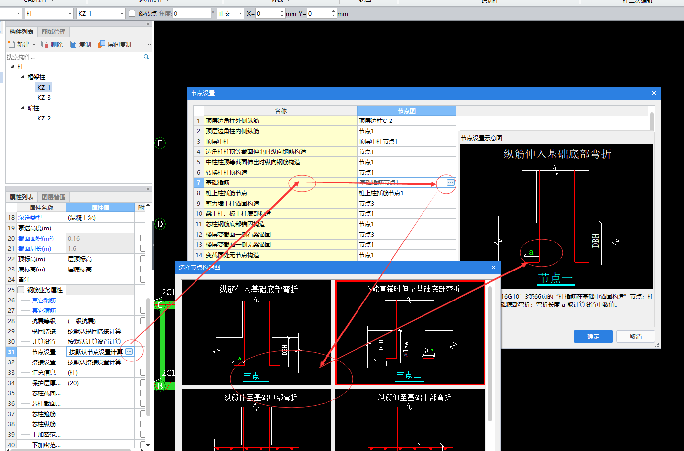
Task: Close the 属性列表 panel with its small X
Action: point(148,189)
